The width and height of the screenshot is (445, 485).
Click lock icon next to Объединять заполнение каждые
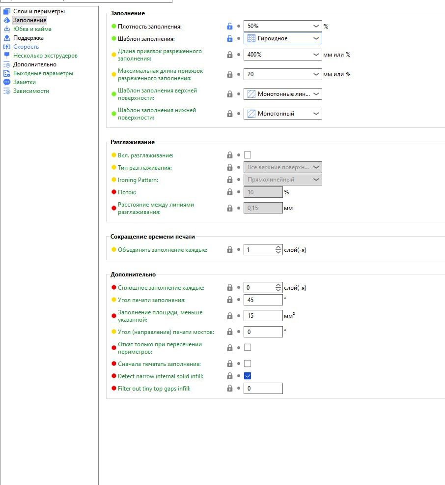pyautogui.click(x=229, y=250)
